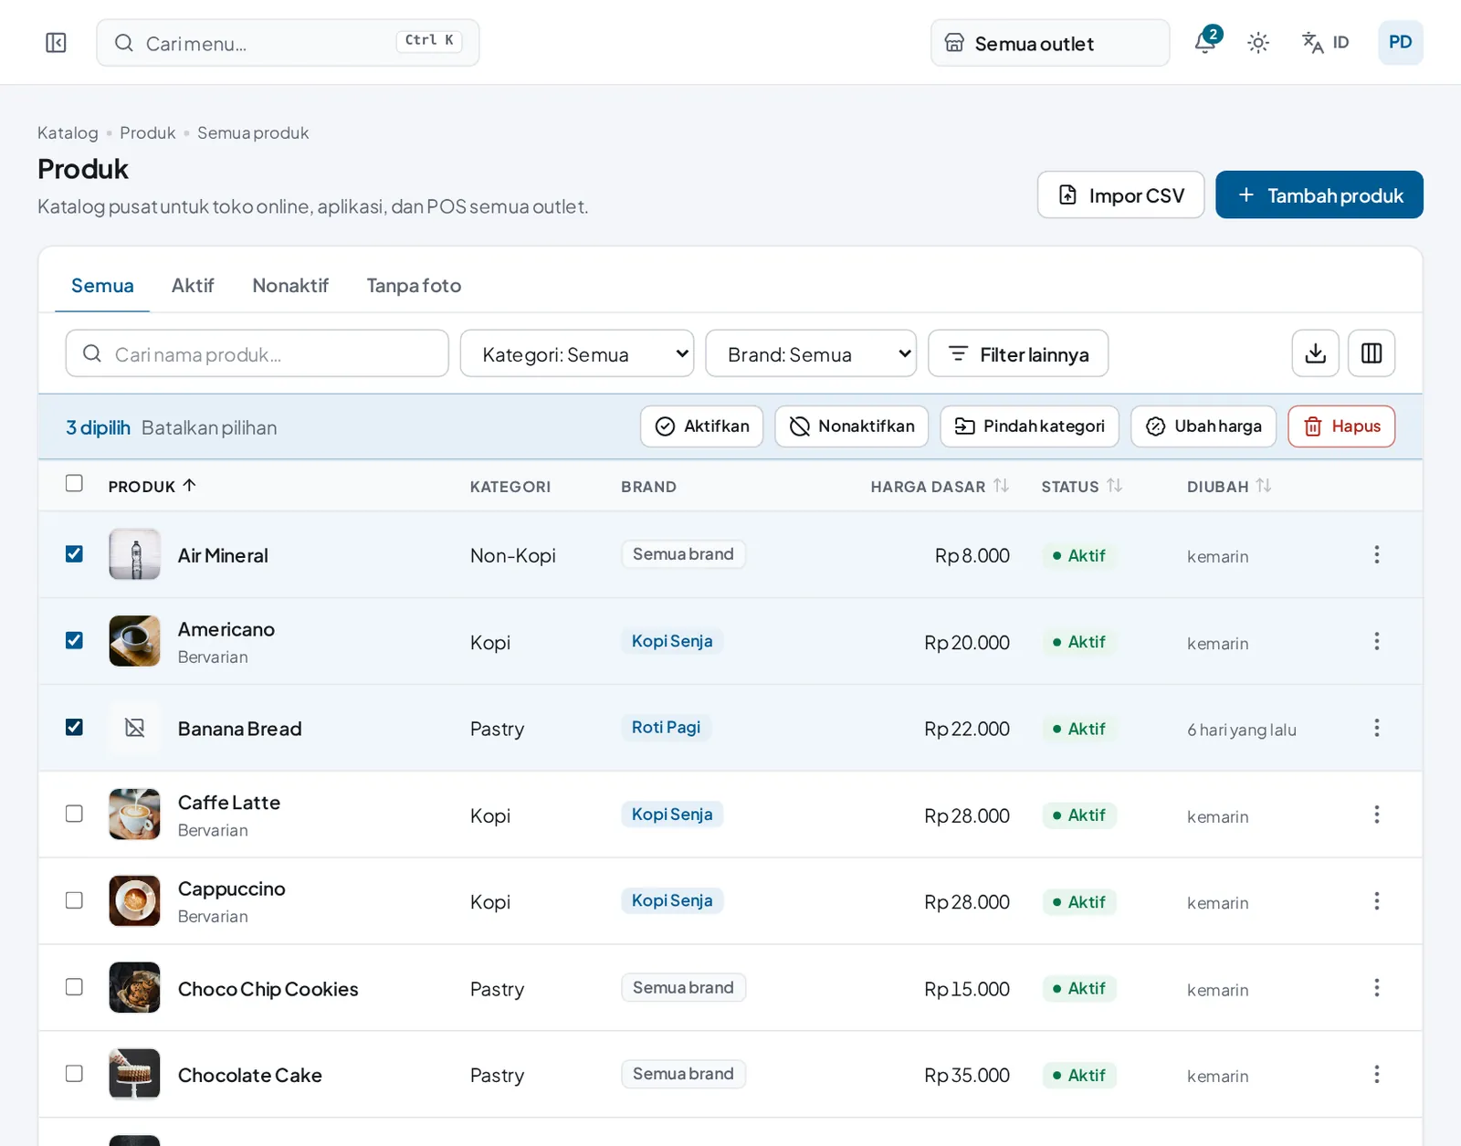Click the Impor CSV button

1120,195
